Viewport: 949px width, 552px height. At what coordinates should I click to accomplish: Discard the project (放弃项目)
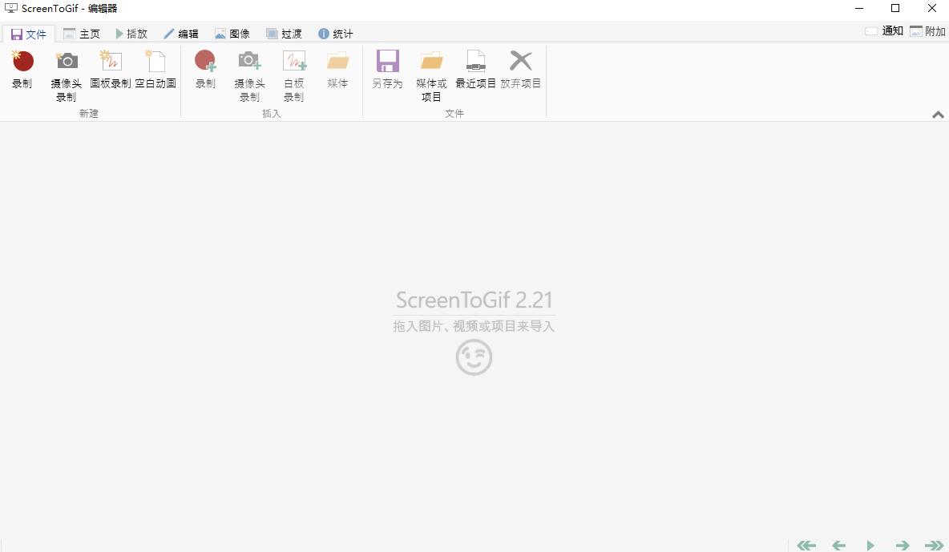(x=520, y=69)
